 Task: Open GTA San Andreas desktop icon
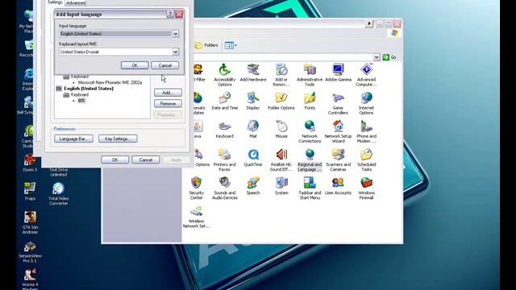[30, 222]
